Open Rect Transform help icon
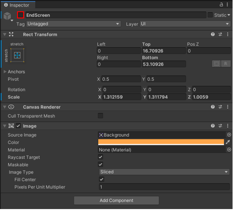This screenshot has width=233, height=210. click(213, 34)
